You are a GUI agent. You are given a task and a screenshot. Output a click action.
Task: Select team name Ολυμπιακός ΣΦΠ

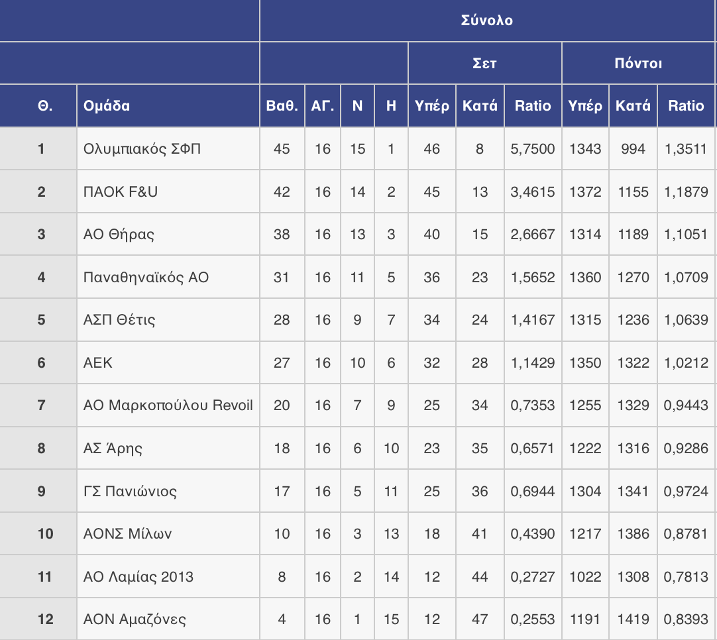coord(142,149)
